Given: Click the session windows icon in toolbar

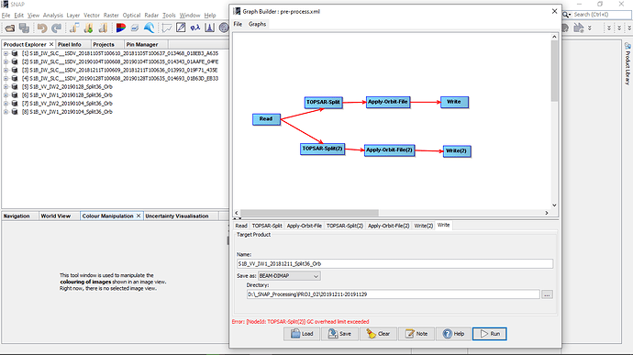Looking at the screenshot, I should click(x=24, y=28).
